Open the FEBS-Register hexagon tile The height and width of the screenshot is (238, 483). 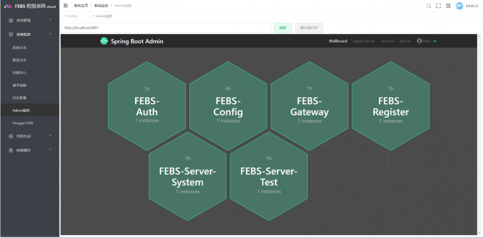391,106
